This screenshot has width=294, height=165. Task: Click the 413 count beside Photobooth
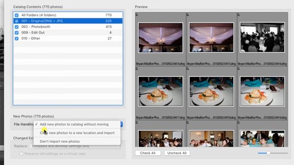click(x=108, y=27)
